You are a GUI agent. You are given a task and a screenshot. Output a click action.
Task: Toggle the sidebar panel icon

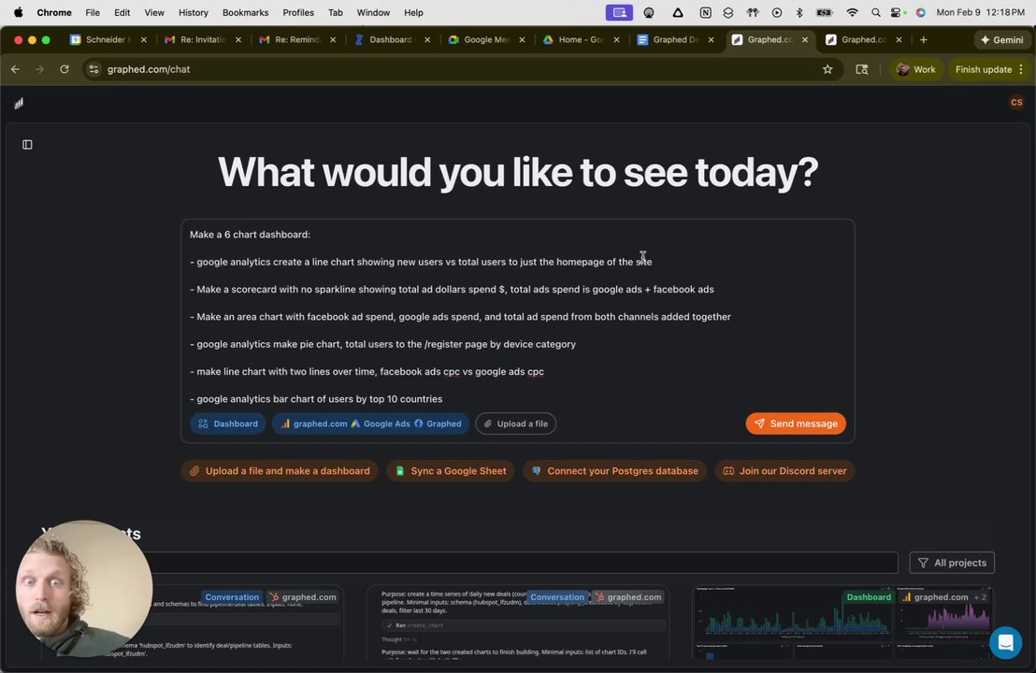pyautogui.click(x=27, y=145)
